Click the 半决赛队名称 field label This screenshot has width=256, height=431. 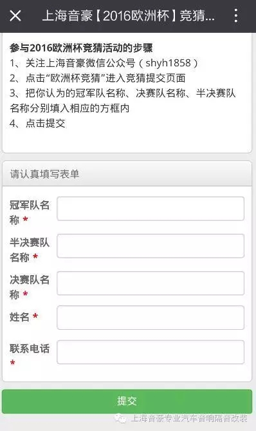click(30, 250)
